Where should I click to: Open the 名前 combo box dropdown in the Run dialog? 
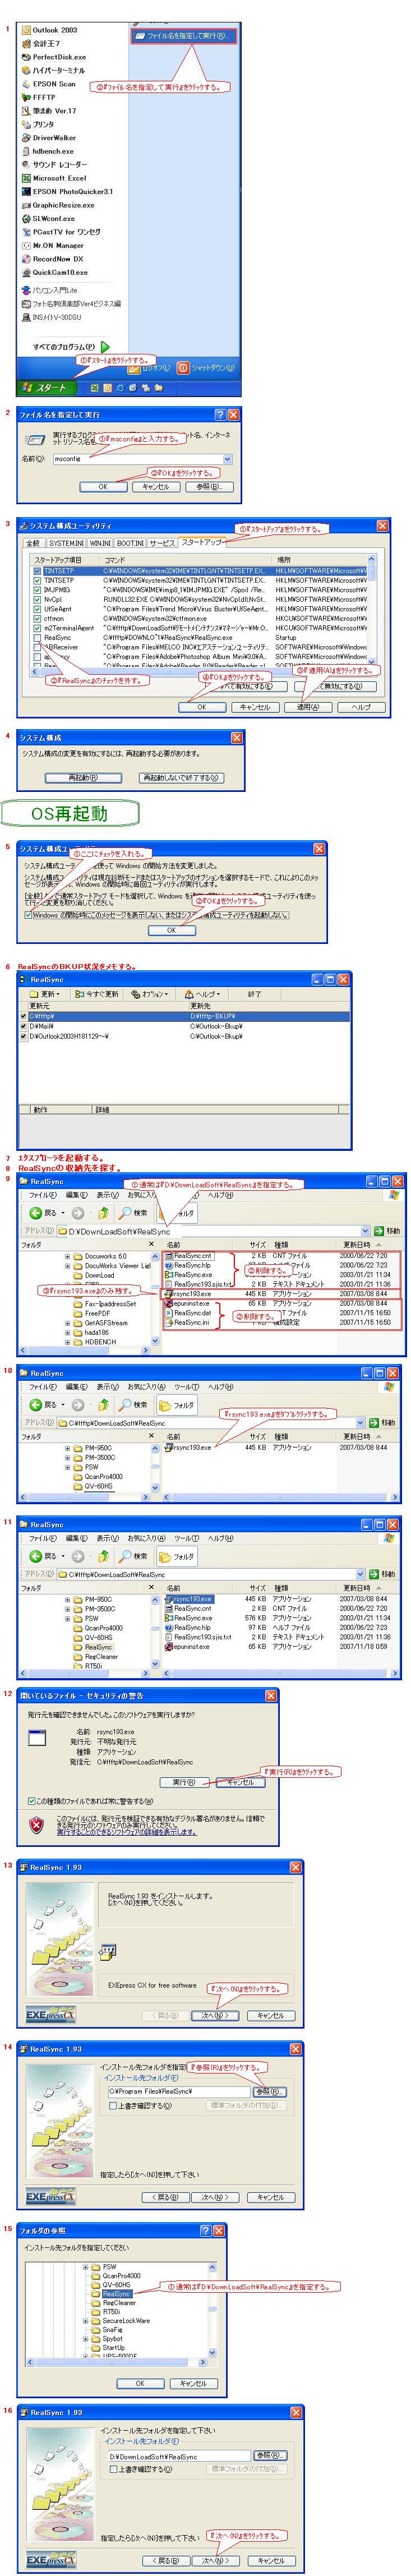(227, 459)
